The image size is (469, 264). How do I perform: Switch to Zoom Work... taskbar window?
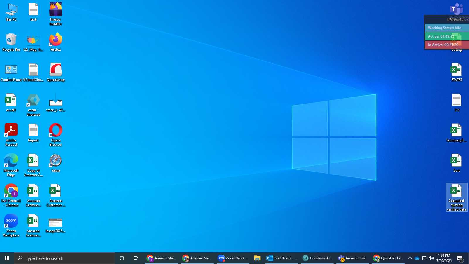click(x=233, y=258)
